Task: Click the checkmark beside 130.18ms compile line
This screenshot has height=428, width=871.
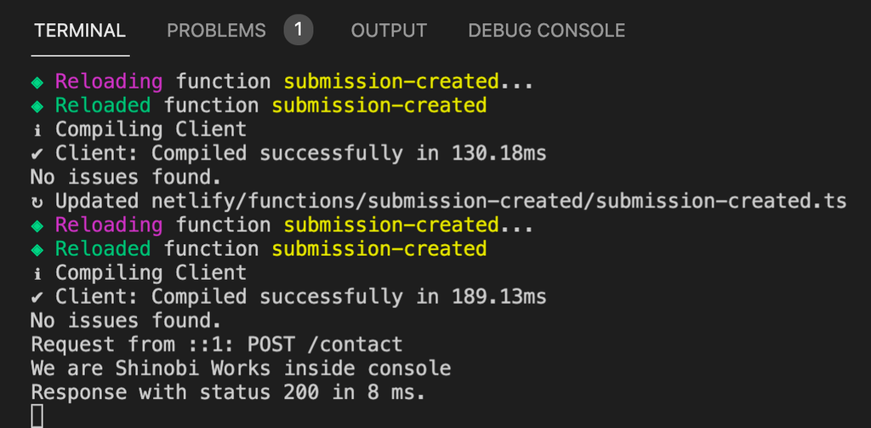Action: [37, 154]
